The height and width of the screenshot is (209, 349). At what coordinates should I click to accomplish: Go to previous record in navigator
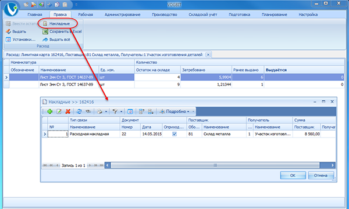pos(58,165)
